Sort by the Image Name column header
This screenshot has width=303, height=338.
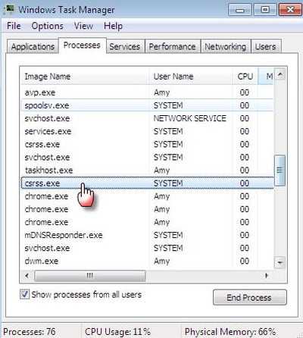pos(84,76)
